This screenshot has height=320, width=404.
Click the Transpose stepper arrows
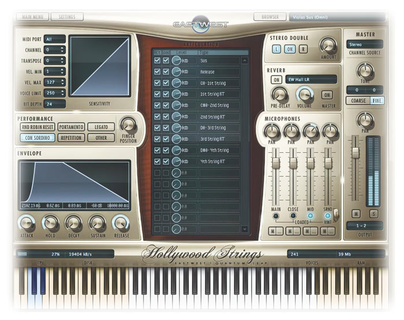click(62, 61)
